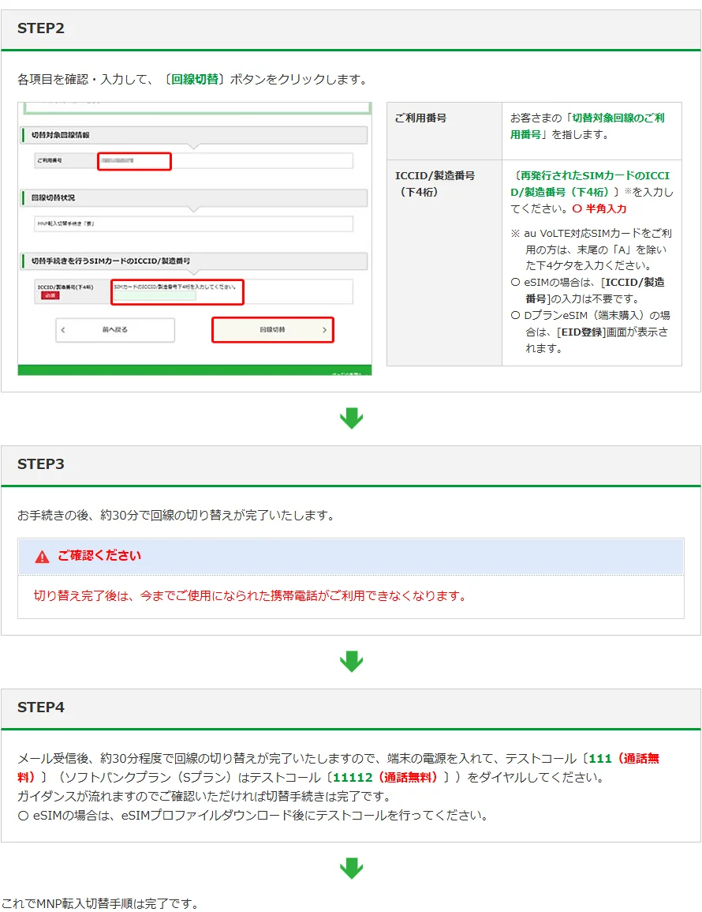Click line ガイダンスが流れますのでご確認いただければ切替手続きは完了です

pos(204,796)
